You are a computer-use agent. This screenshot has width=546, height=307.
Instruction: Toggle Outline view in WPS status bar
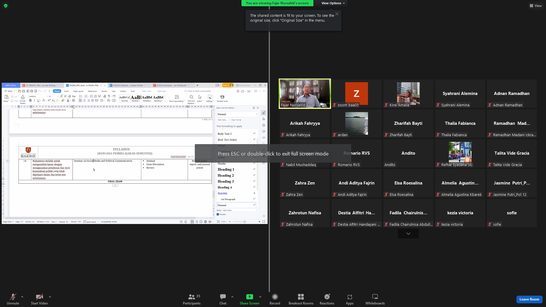(x=197, y=222)
